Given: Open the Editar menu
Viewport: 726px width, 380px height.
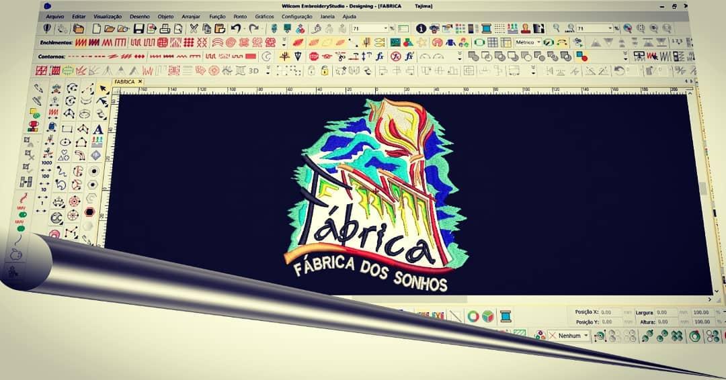Looking at the screenshot, I should pos(79,17).
